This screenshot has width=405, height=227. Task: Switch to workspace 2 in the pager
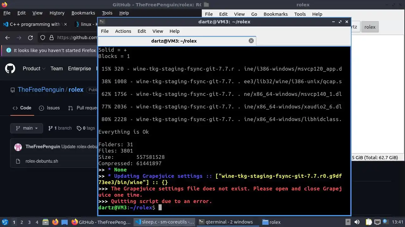[x=22, y=222]
